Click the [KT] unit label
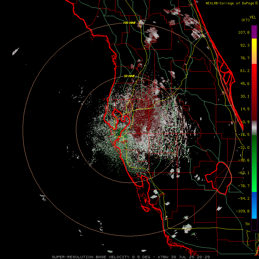 [x=246, y=20]
